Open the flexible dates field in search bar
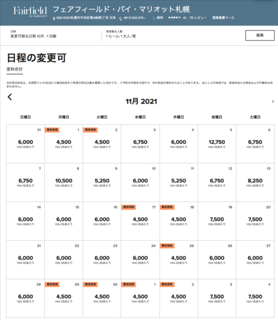Viewport: 278px width, 320px height. click(x=34, y=34)
